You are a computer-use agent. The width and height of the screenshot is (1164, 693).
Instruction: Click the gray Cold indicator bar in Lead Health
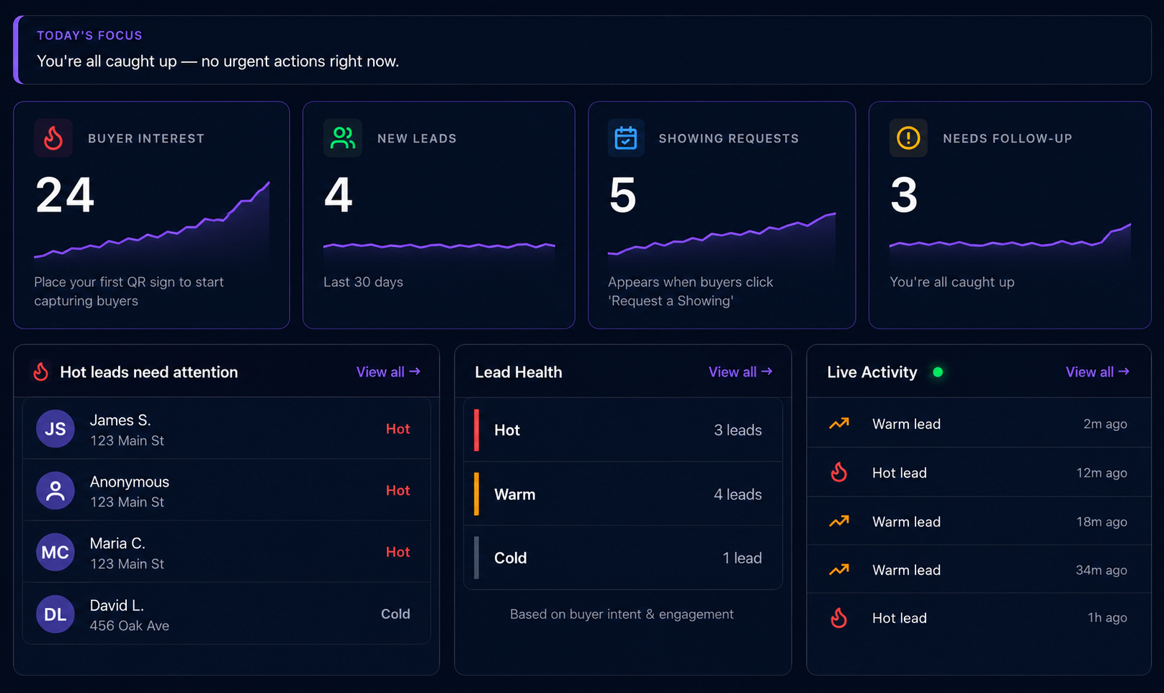[476, 558]
